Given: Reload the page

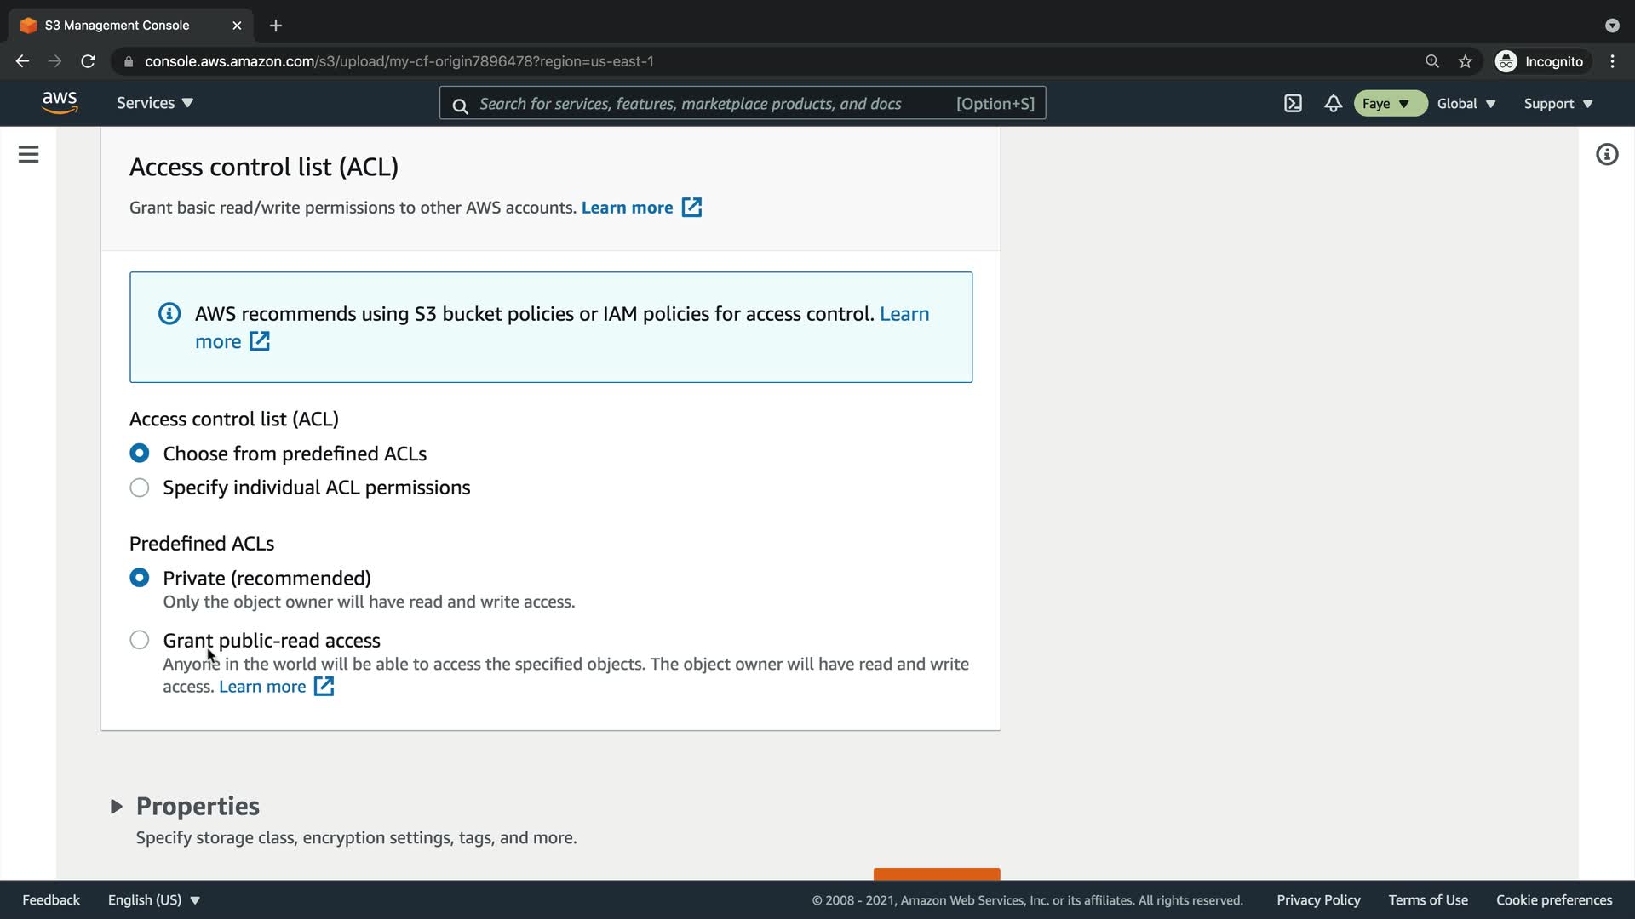Looking at the screenshot, I should [88, 61].
